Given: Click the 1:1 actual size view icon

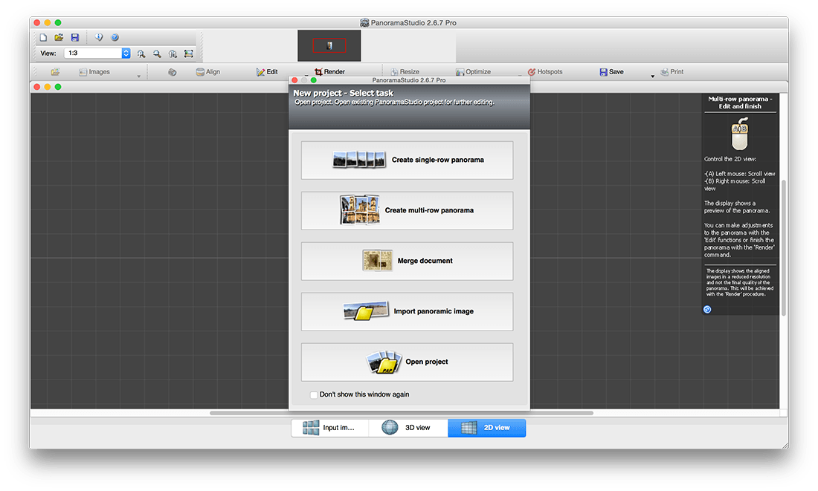Looking at the screenshot, I should [x=173, y=53].
